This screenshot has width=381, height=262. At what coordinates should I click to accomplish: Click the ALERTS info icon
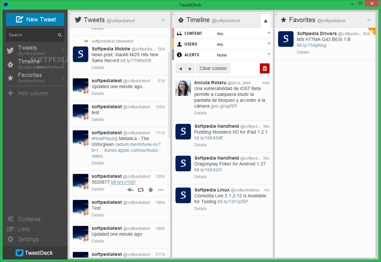pos(179,55)
